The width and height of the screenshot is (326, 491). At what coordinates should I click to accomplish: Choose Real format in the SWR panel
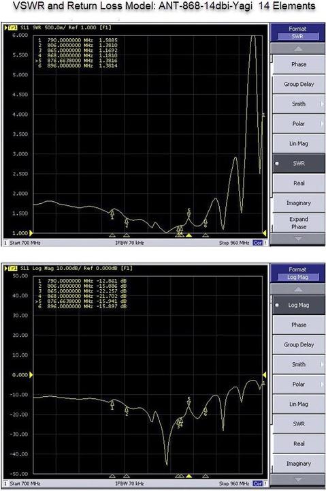[x=299, y=183]
